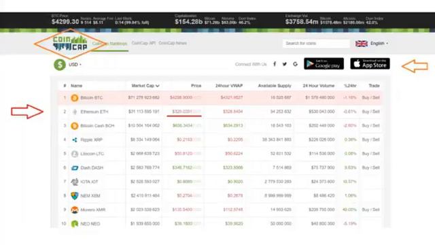Screen dimensions: 435x245
Task: Open the CoinCap News tab
Action: [x=173, y=43]
